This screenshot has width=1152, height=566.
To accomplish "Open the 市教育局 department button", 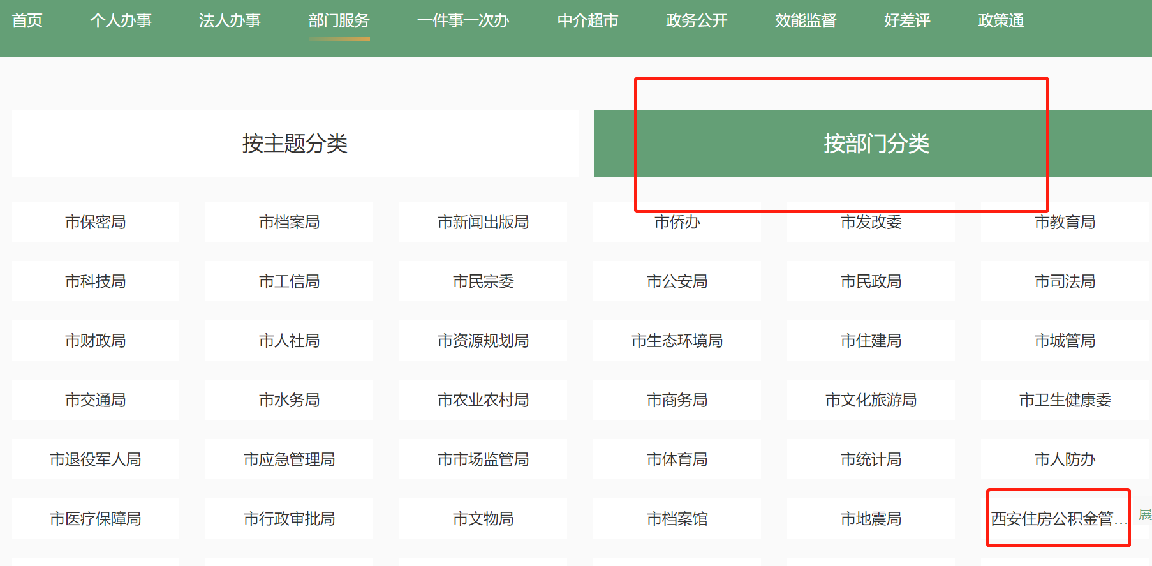I will 1064,222.
